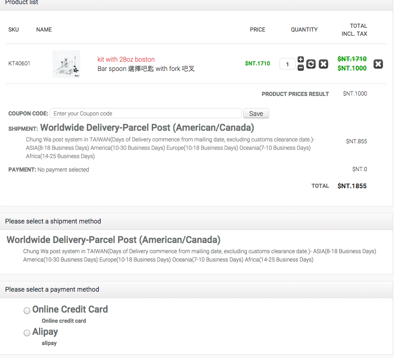Open the bar kit product thumbnail
394x358 pixels.
pos(66,64)
